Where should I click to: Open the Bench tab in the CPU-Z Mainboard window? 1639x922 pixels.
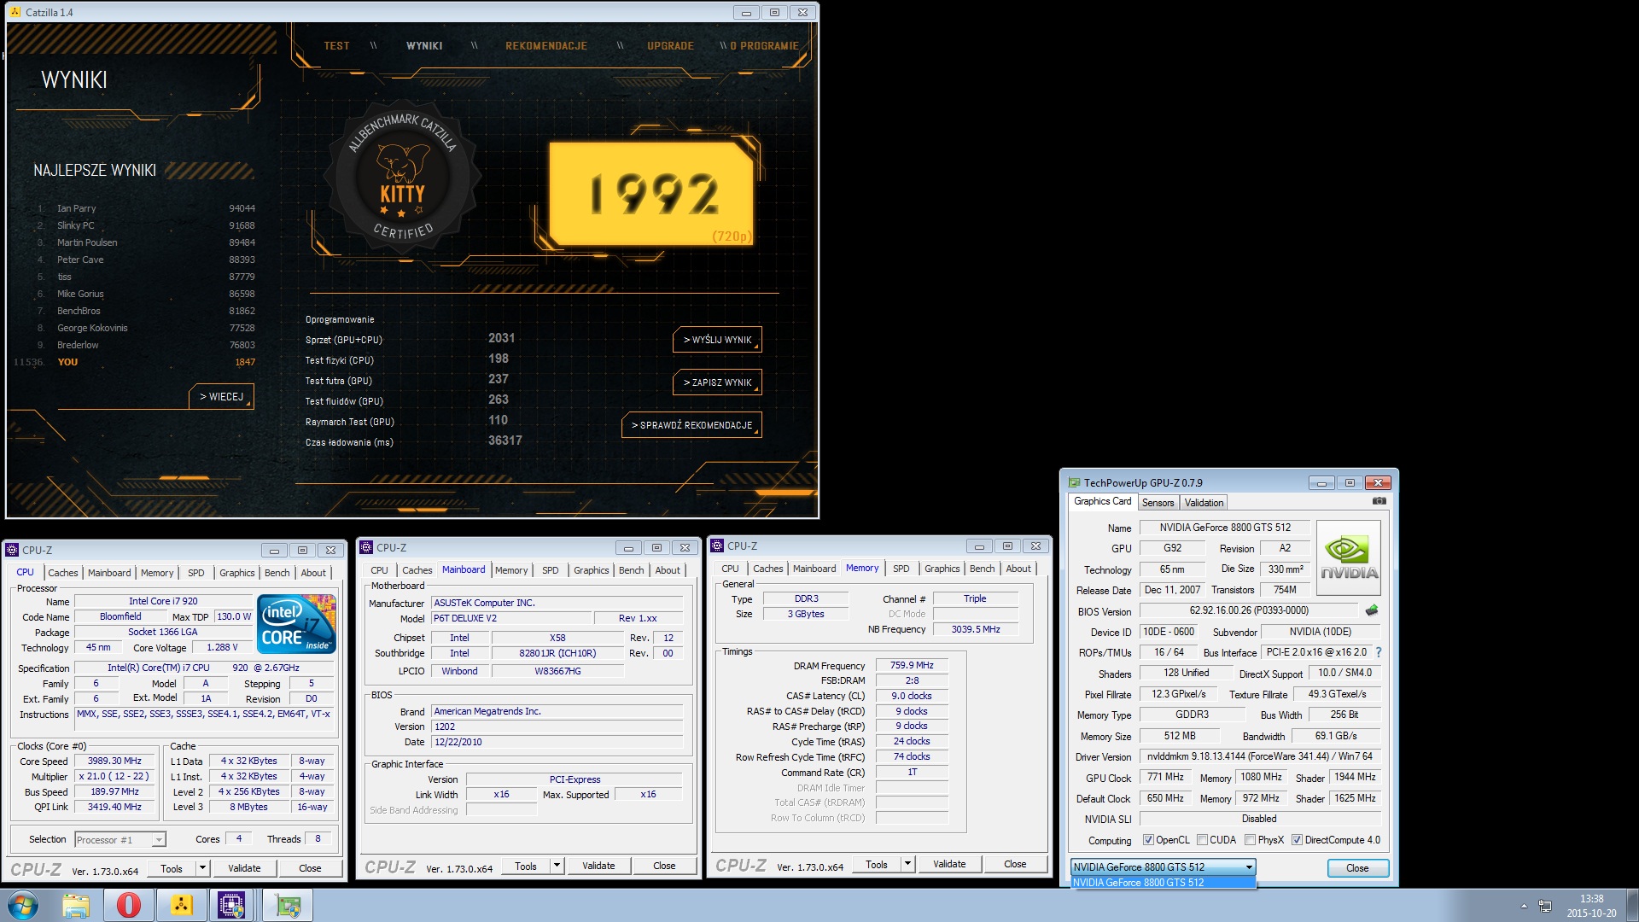click(631, 570)
